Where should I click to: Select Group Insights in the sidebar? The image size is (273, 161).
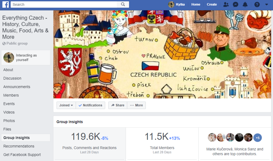(26, 138)
